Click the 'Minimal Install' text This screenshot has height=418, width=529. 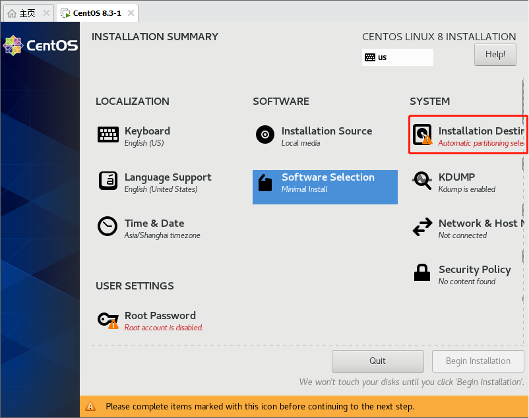(304, 189)
